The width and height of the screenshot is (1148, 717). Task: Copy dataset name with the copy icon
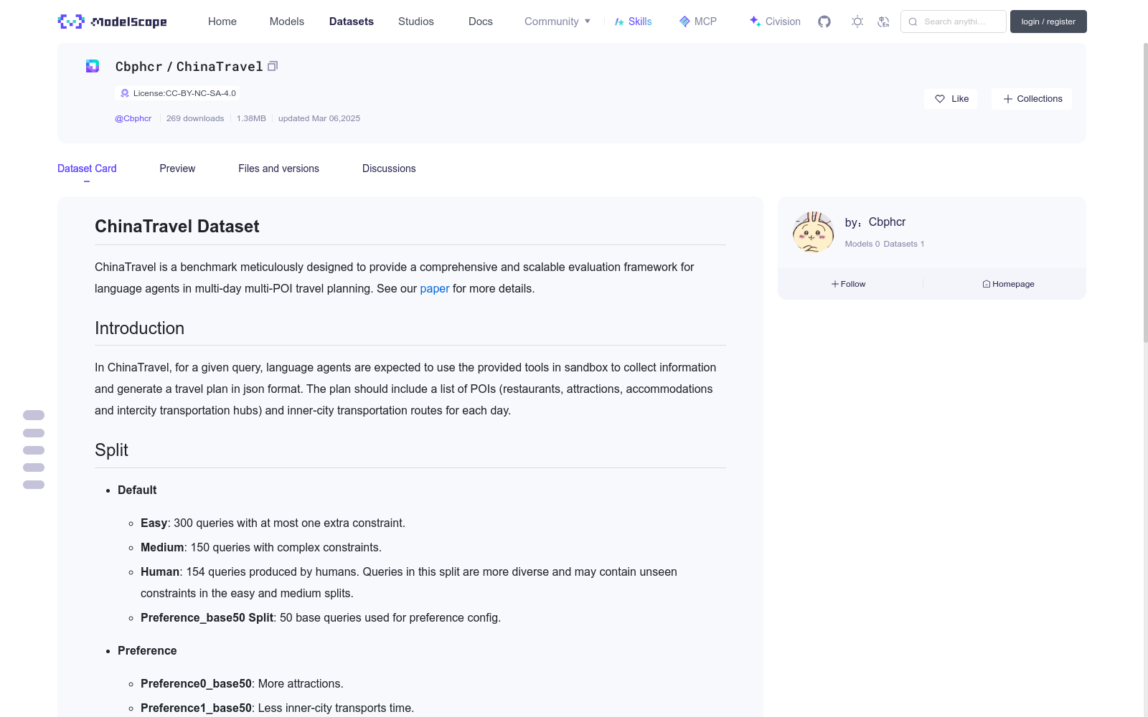(x=273, y=66)
